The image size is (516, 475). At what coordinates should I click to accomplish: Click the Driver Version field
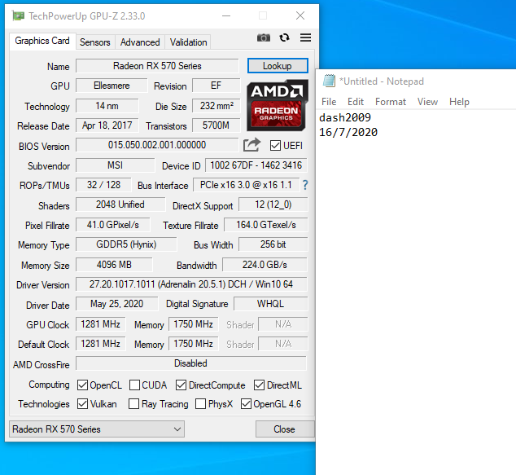(x=191, y=284)
